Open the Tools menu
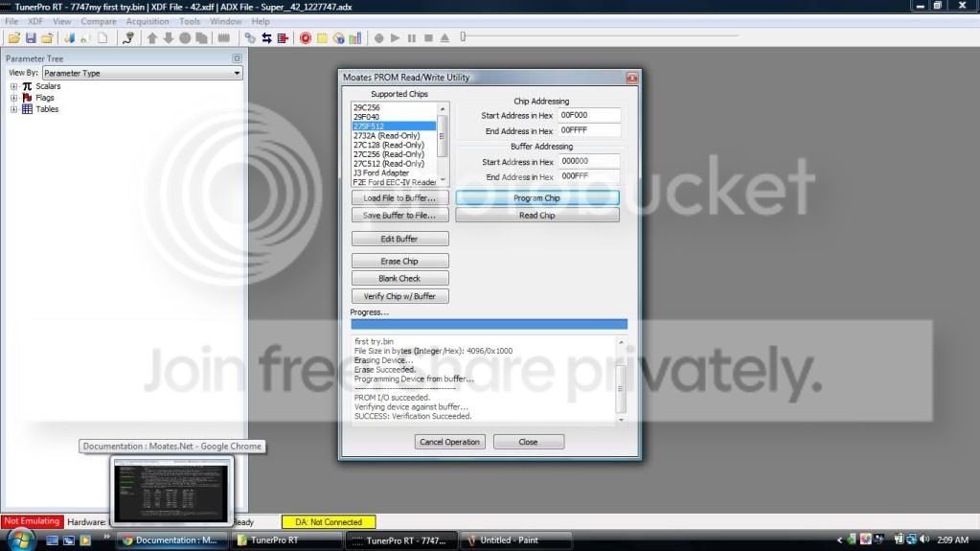The width and height of the screenshot is (980, 551). coord(190,21)
